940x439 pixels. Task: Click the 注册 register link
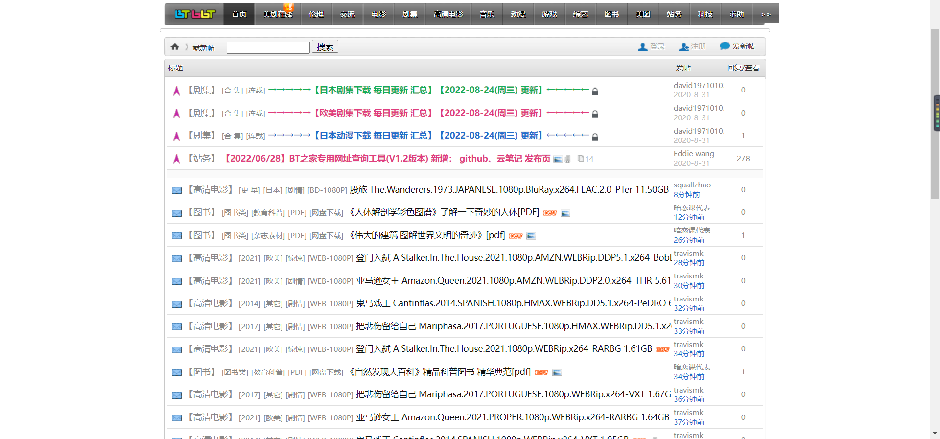[x=698, y=46]
